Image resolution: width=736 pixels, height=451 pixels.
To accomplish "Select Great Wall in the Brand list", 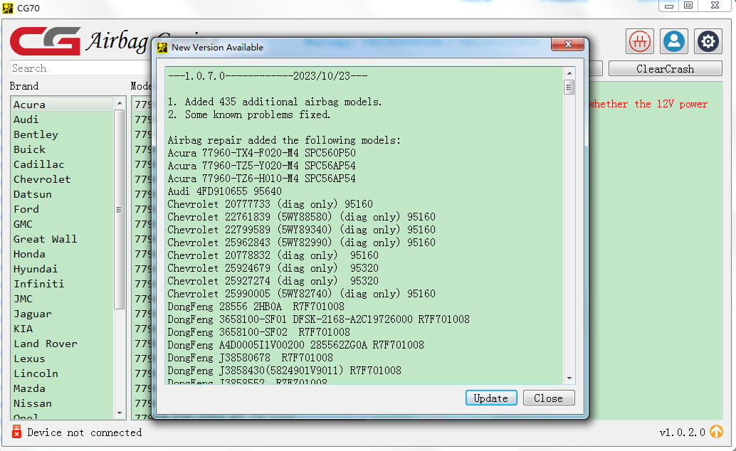I will pyautogui.click(x=62, y=239).
